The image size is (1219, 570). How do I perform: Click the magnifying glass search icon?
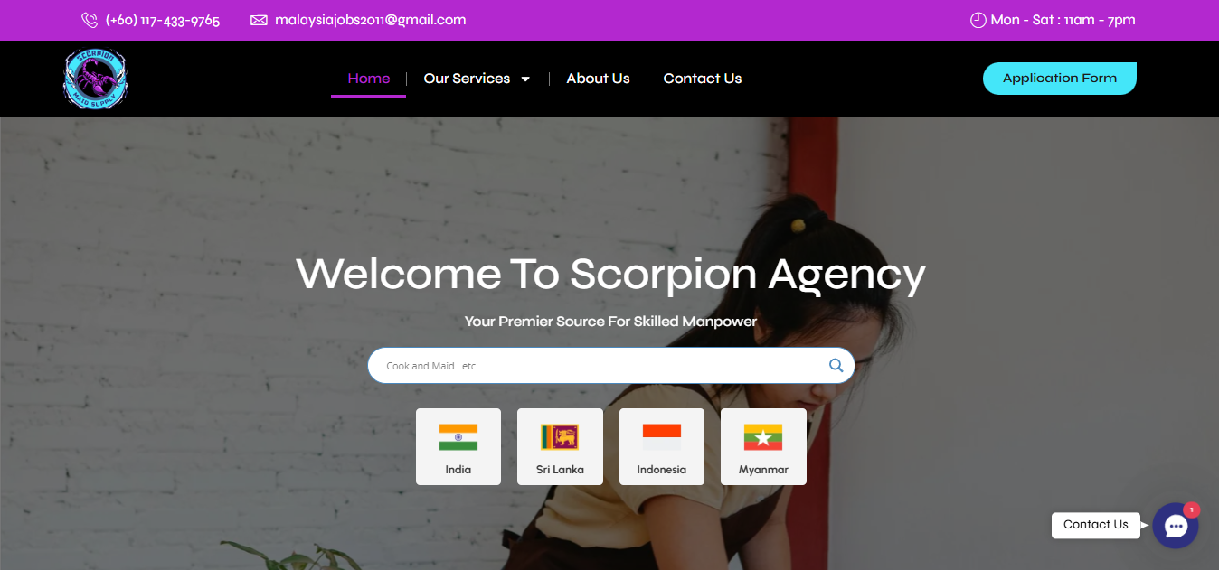coord(836,366)
